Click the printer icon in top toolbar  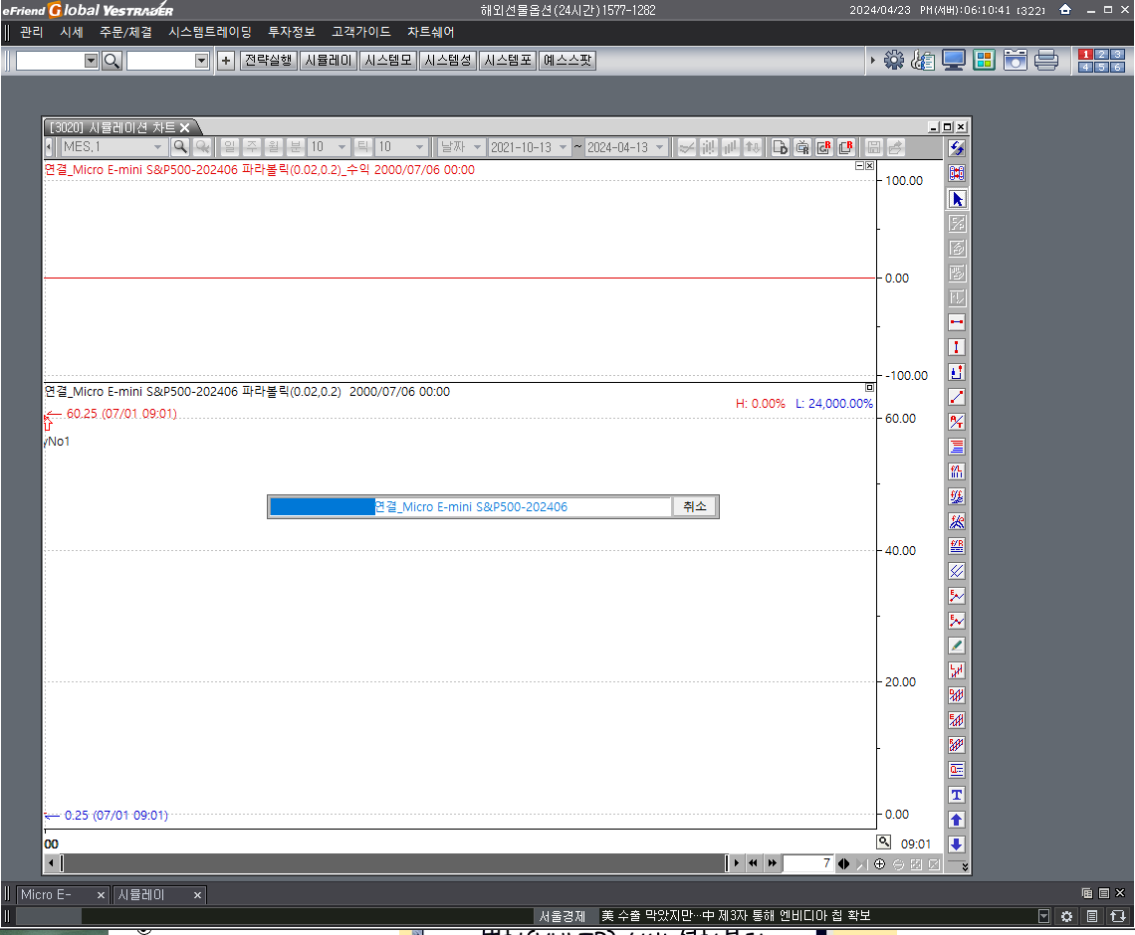coord(1045,61)
